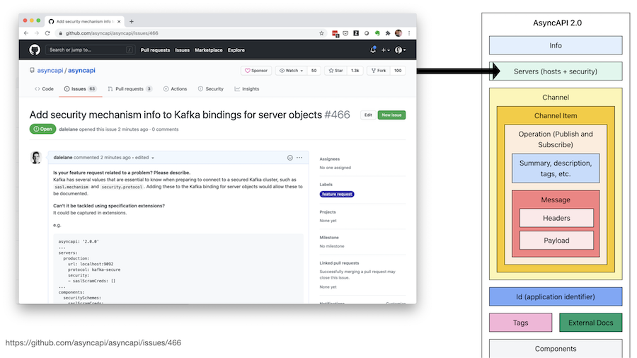Open the green Evernote elephant extension
The image size is (637, 358).
pos(377,33)
